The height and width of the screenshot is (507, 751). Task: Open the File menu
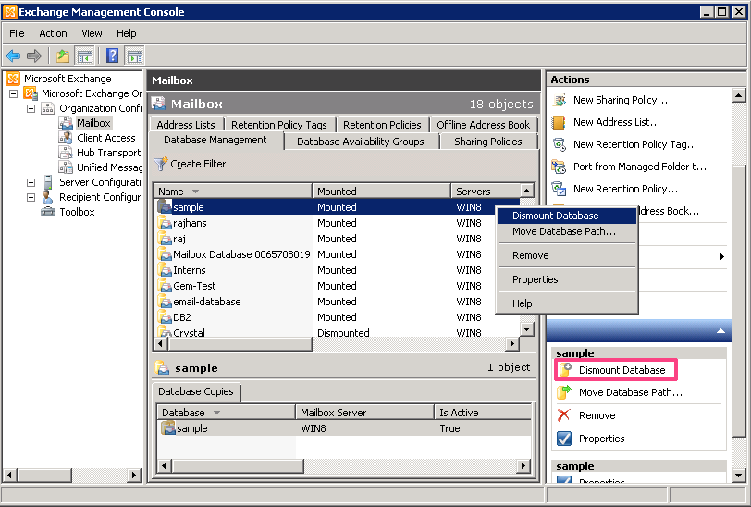tap(17, 33)
